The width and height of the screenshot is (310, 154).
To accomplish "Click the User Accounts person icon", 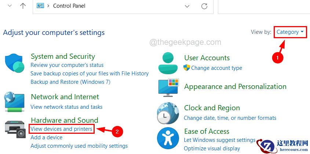I will pyautogui.click(x=168, y=63).
